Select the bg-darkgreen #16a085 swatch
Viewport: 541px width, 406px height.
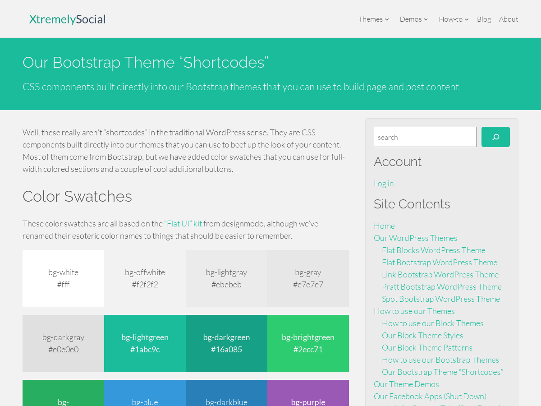226,343
